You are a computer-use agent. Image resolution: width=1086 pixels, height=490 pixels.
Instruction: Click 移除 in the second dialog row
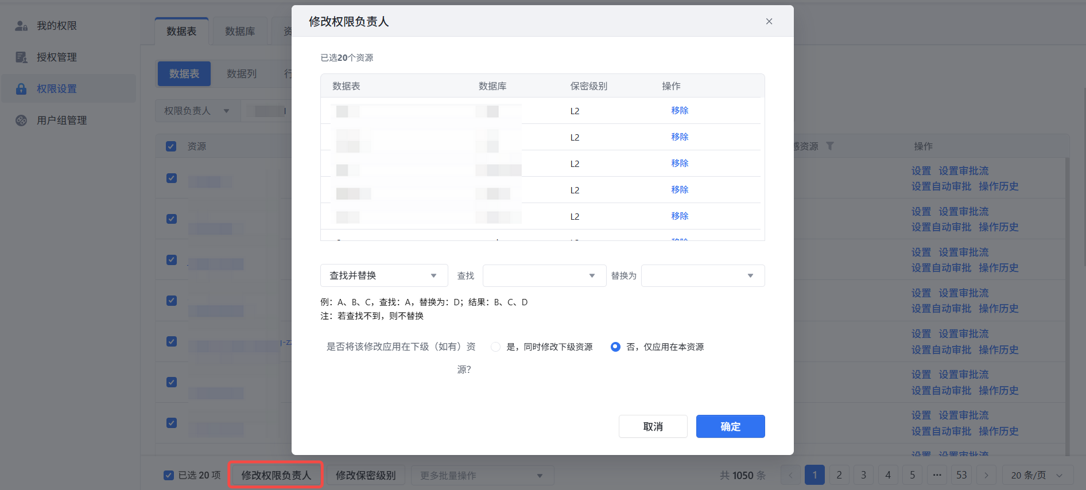click(x=680, y=137)
